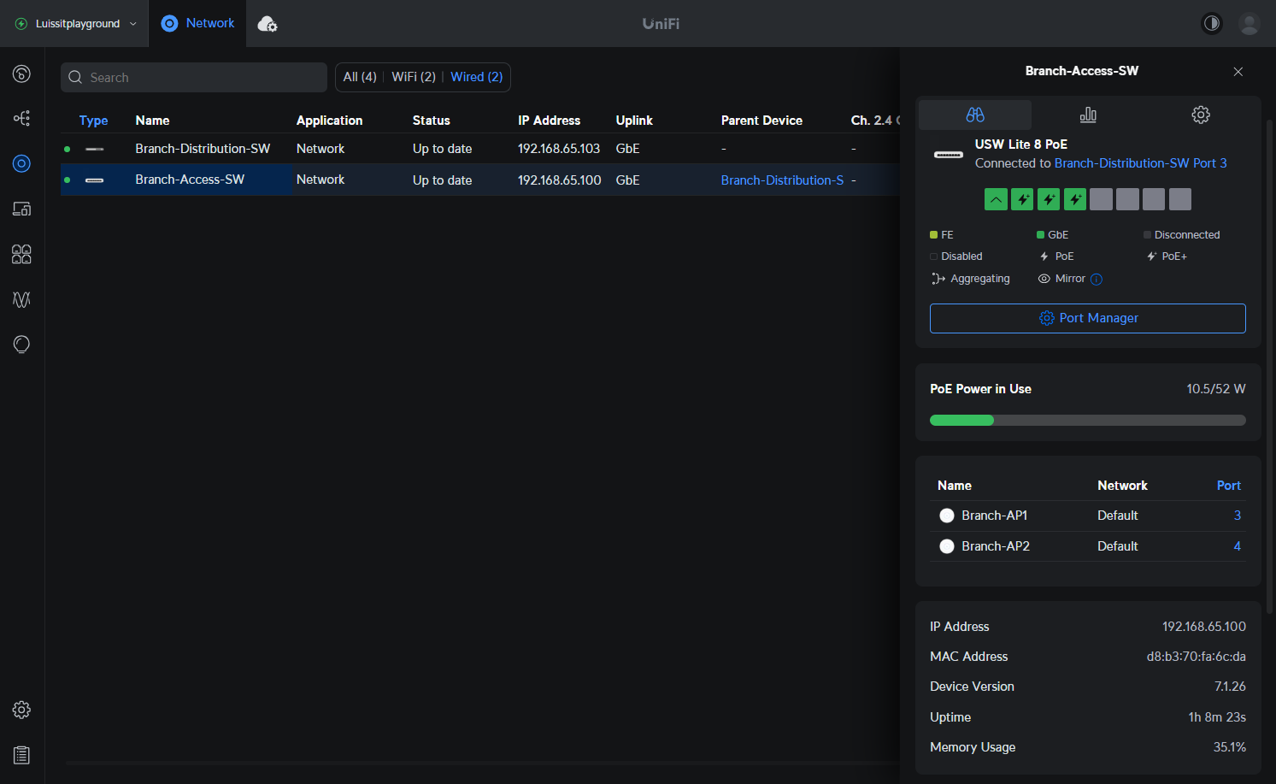Expand the Luissitplayground site dropdown

pos(75,23)
